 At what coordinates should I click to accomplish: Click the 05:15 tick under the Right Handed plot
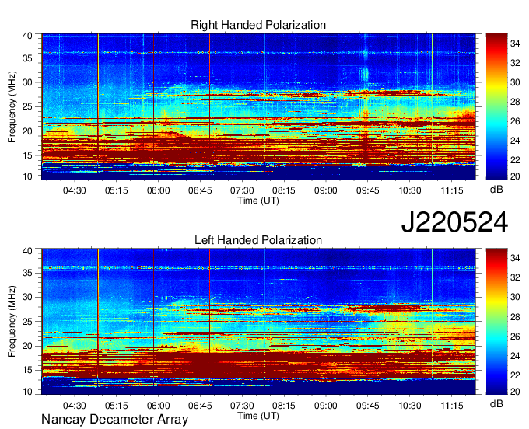tap(117, 190)
